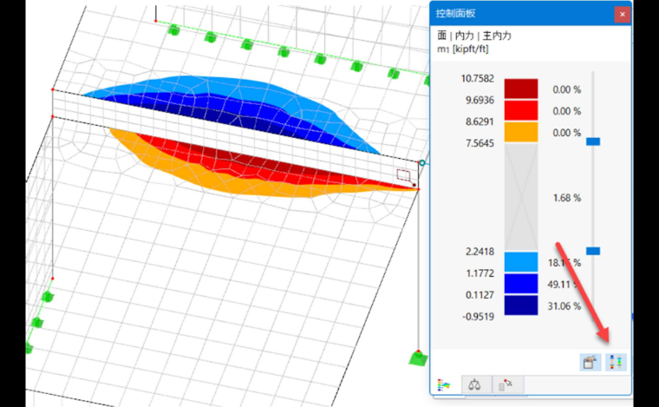Click the 8.6291 scale value
659x407 pixels.
click(480, 122)
